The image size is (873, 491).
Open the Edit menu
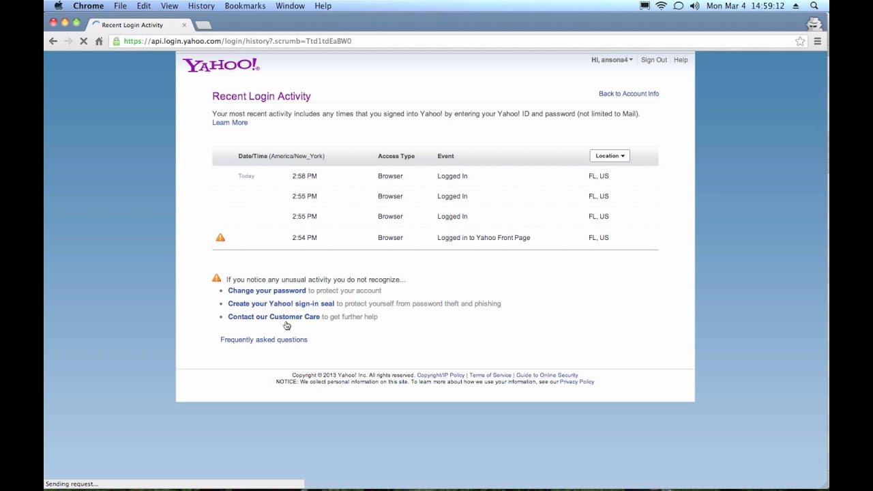coord(143,6)
